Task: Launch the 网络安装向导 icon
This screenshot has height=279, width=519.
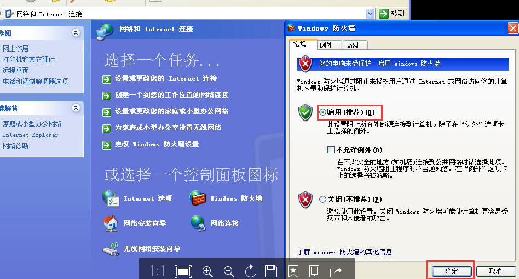Action: [111, 223]
